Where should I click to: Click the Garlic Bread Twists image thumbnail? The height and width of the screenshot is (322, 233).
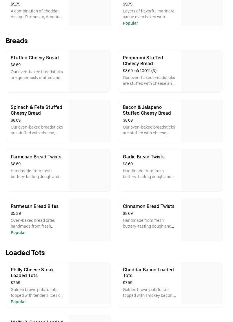tap(202, 170)
